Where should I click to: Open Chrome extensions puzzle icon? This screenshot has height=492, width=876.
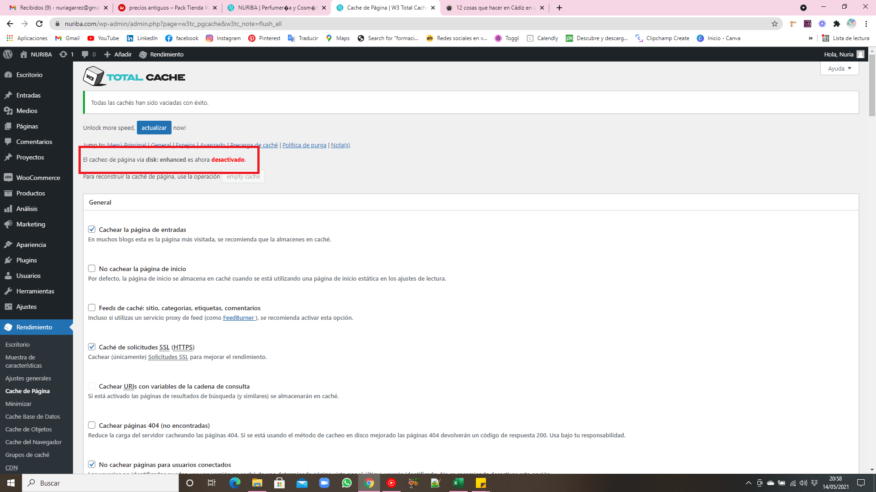tap(836, 24)
